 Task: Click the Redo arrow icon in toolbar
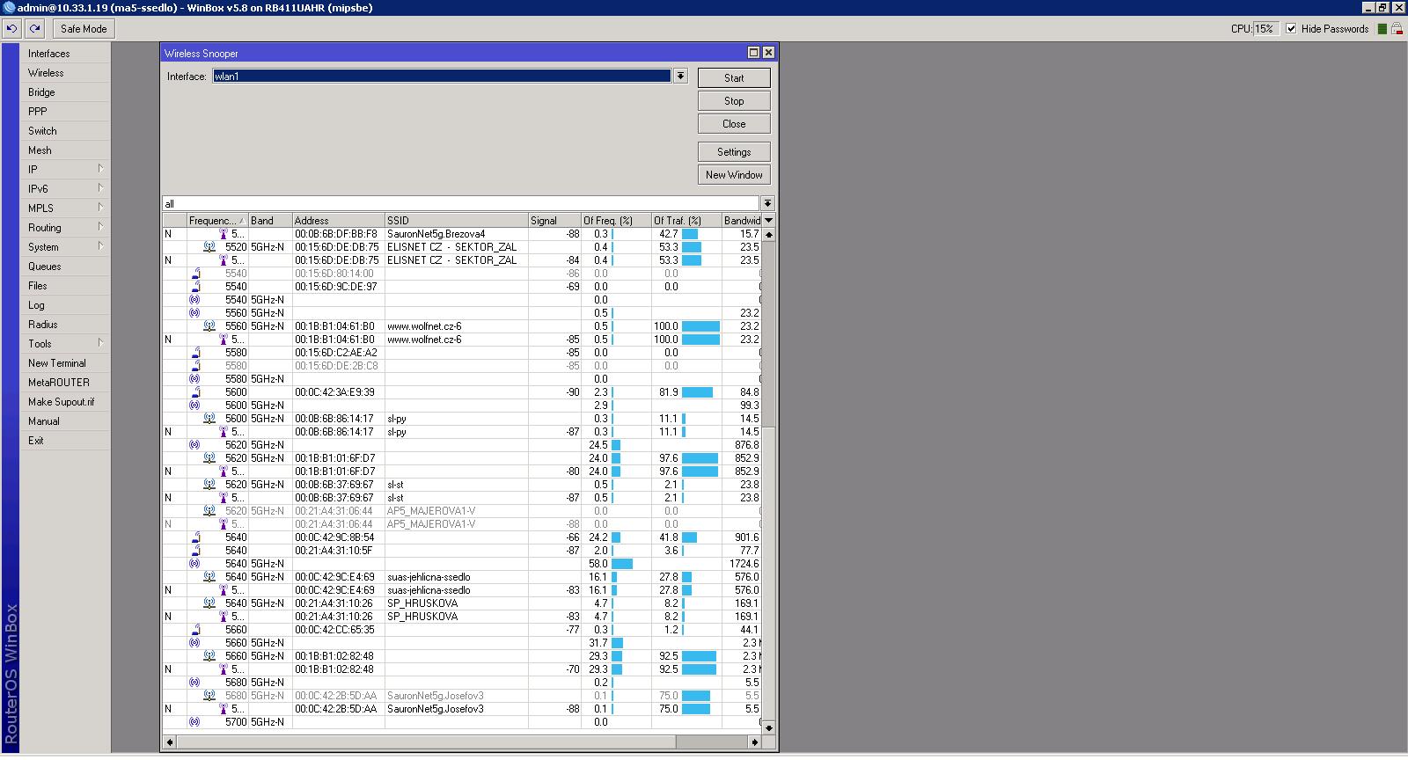coord(35,28)
